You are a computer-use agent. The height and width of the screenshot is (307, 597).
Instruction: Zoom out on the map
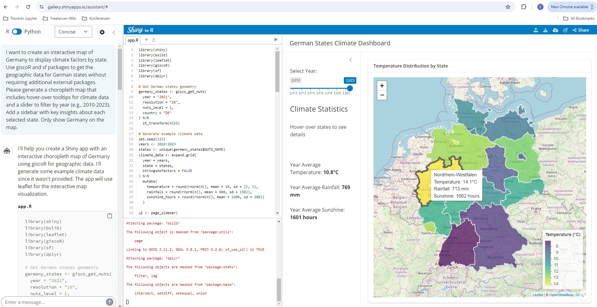[382, 95]
